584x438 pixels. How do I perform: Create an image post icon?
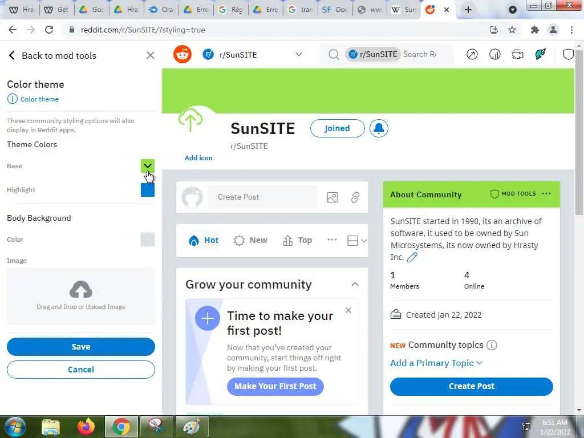tap(332, 197)
